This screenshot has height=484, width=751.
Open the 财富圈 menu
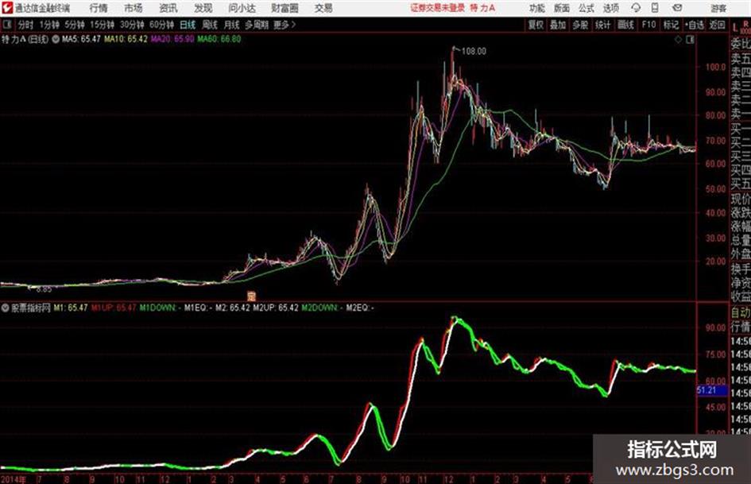(285, 8)
